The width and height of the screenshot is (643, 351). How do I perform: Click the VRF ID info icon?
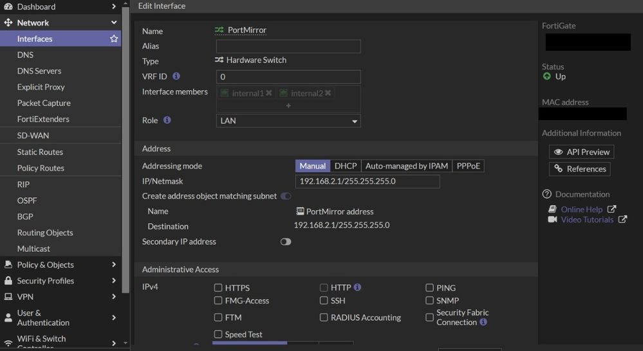(176, 76)
